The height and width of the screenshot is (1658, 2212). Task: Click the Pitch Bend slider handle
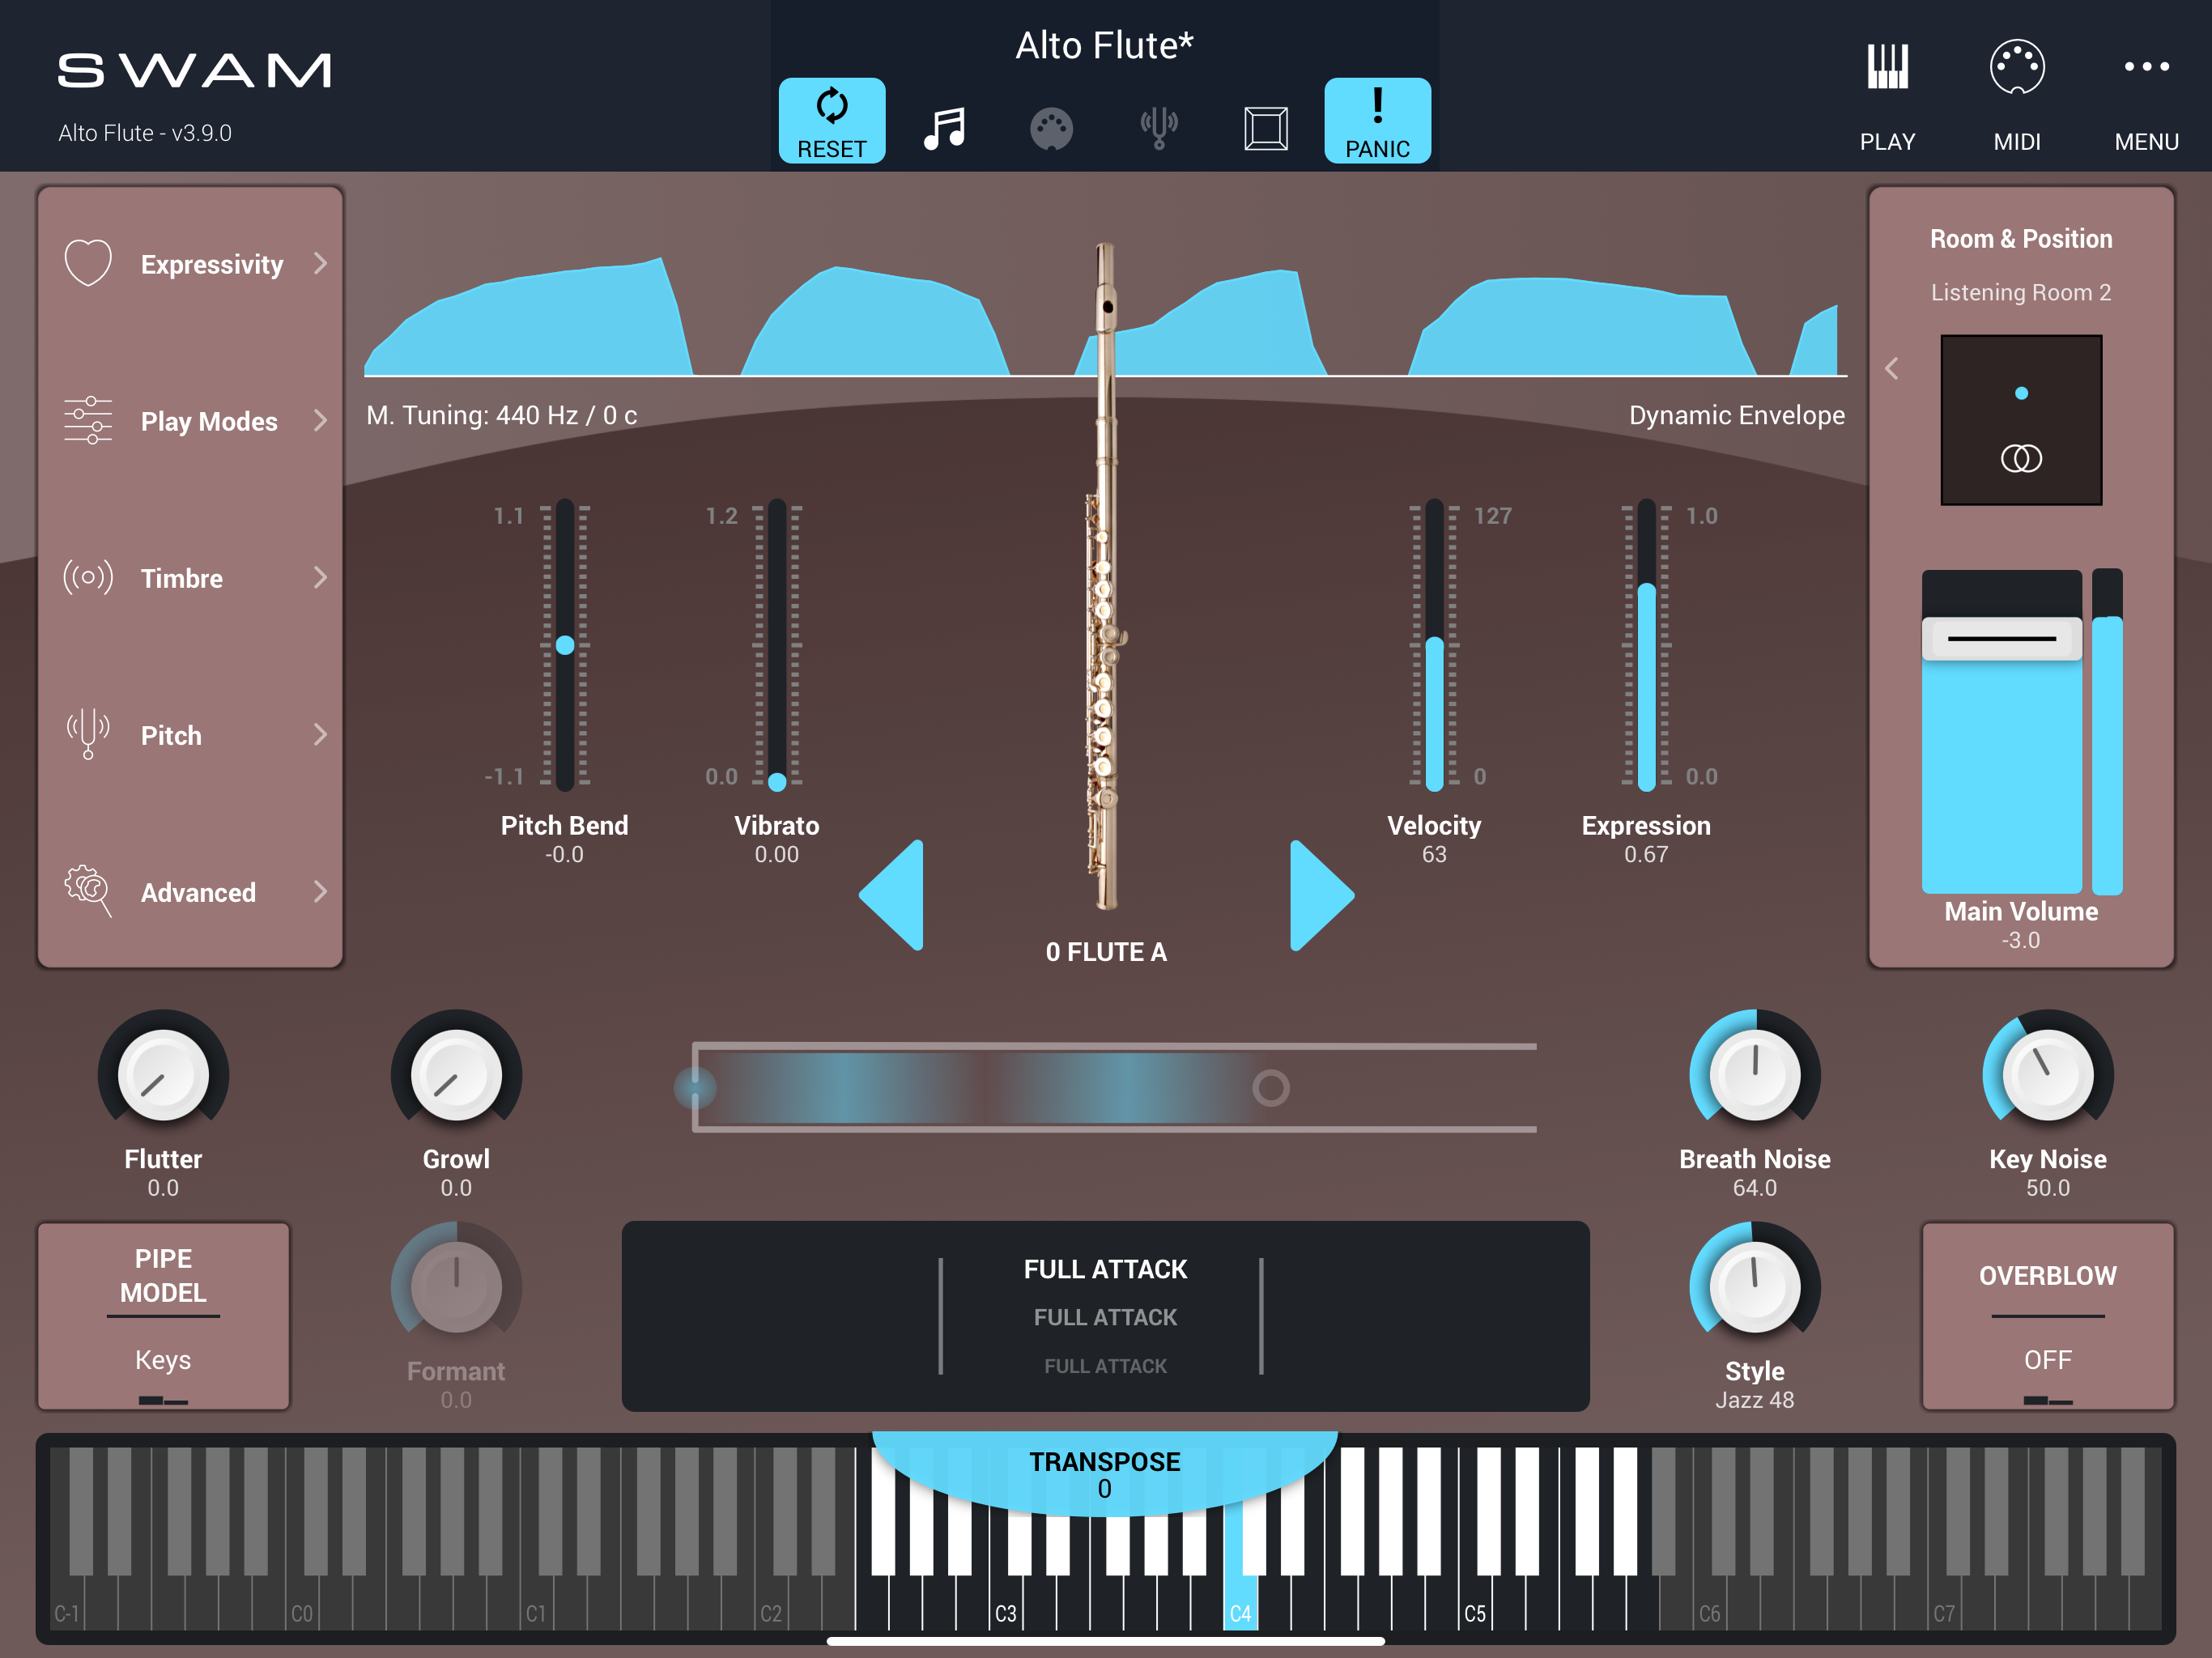coord(565,645)
